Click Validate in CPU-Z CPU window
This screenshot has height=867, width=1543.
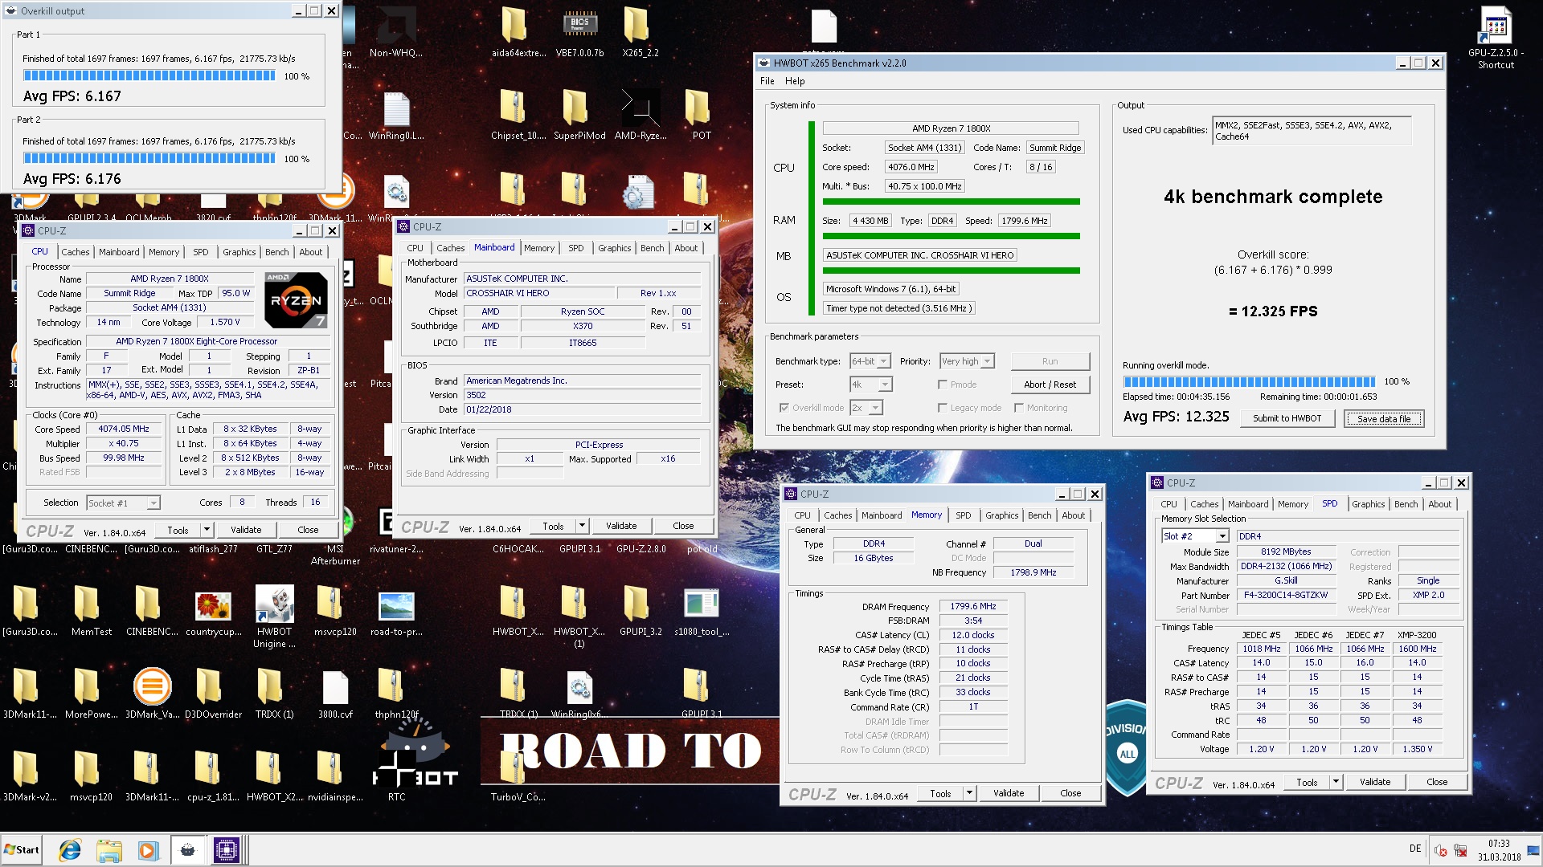[x=246, y=530]
